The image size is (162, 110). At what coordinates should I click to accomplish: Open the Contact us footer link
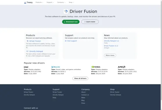click(85, 95)
